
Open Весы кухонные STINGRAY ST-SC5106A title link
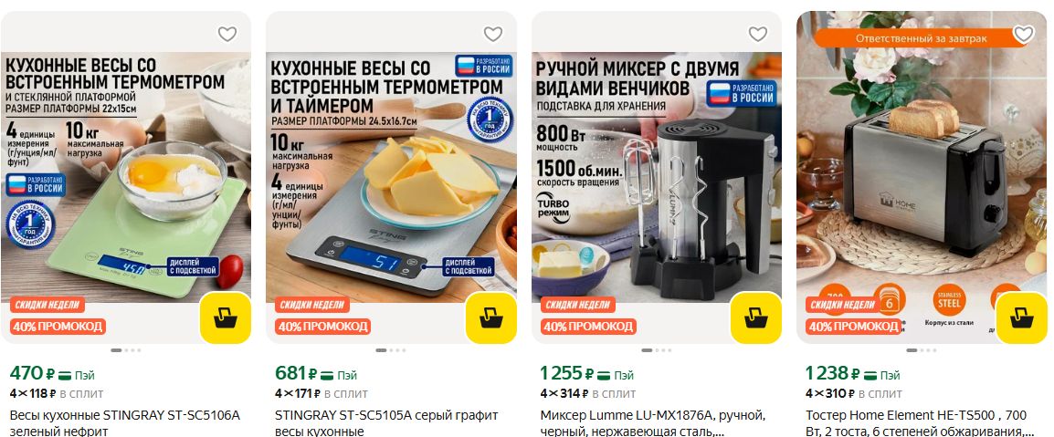[x=125, y=423]
